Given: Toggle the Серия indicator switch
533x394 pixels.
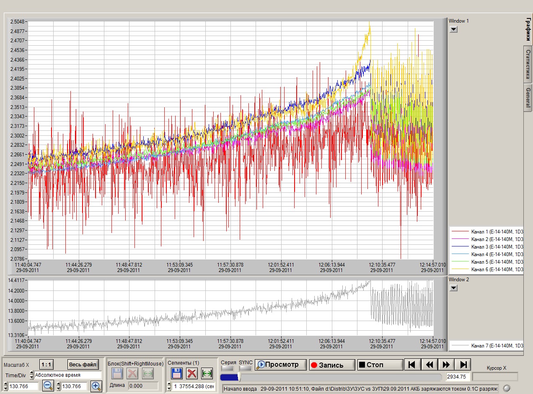Looking at the screenshot, I should [227, 368].
